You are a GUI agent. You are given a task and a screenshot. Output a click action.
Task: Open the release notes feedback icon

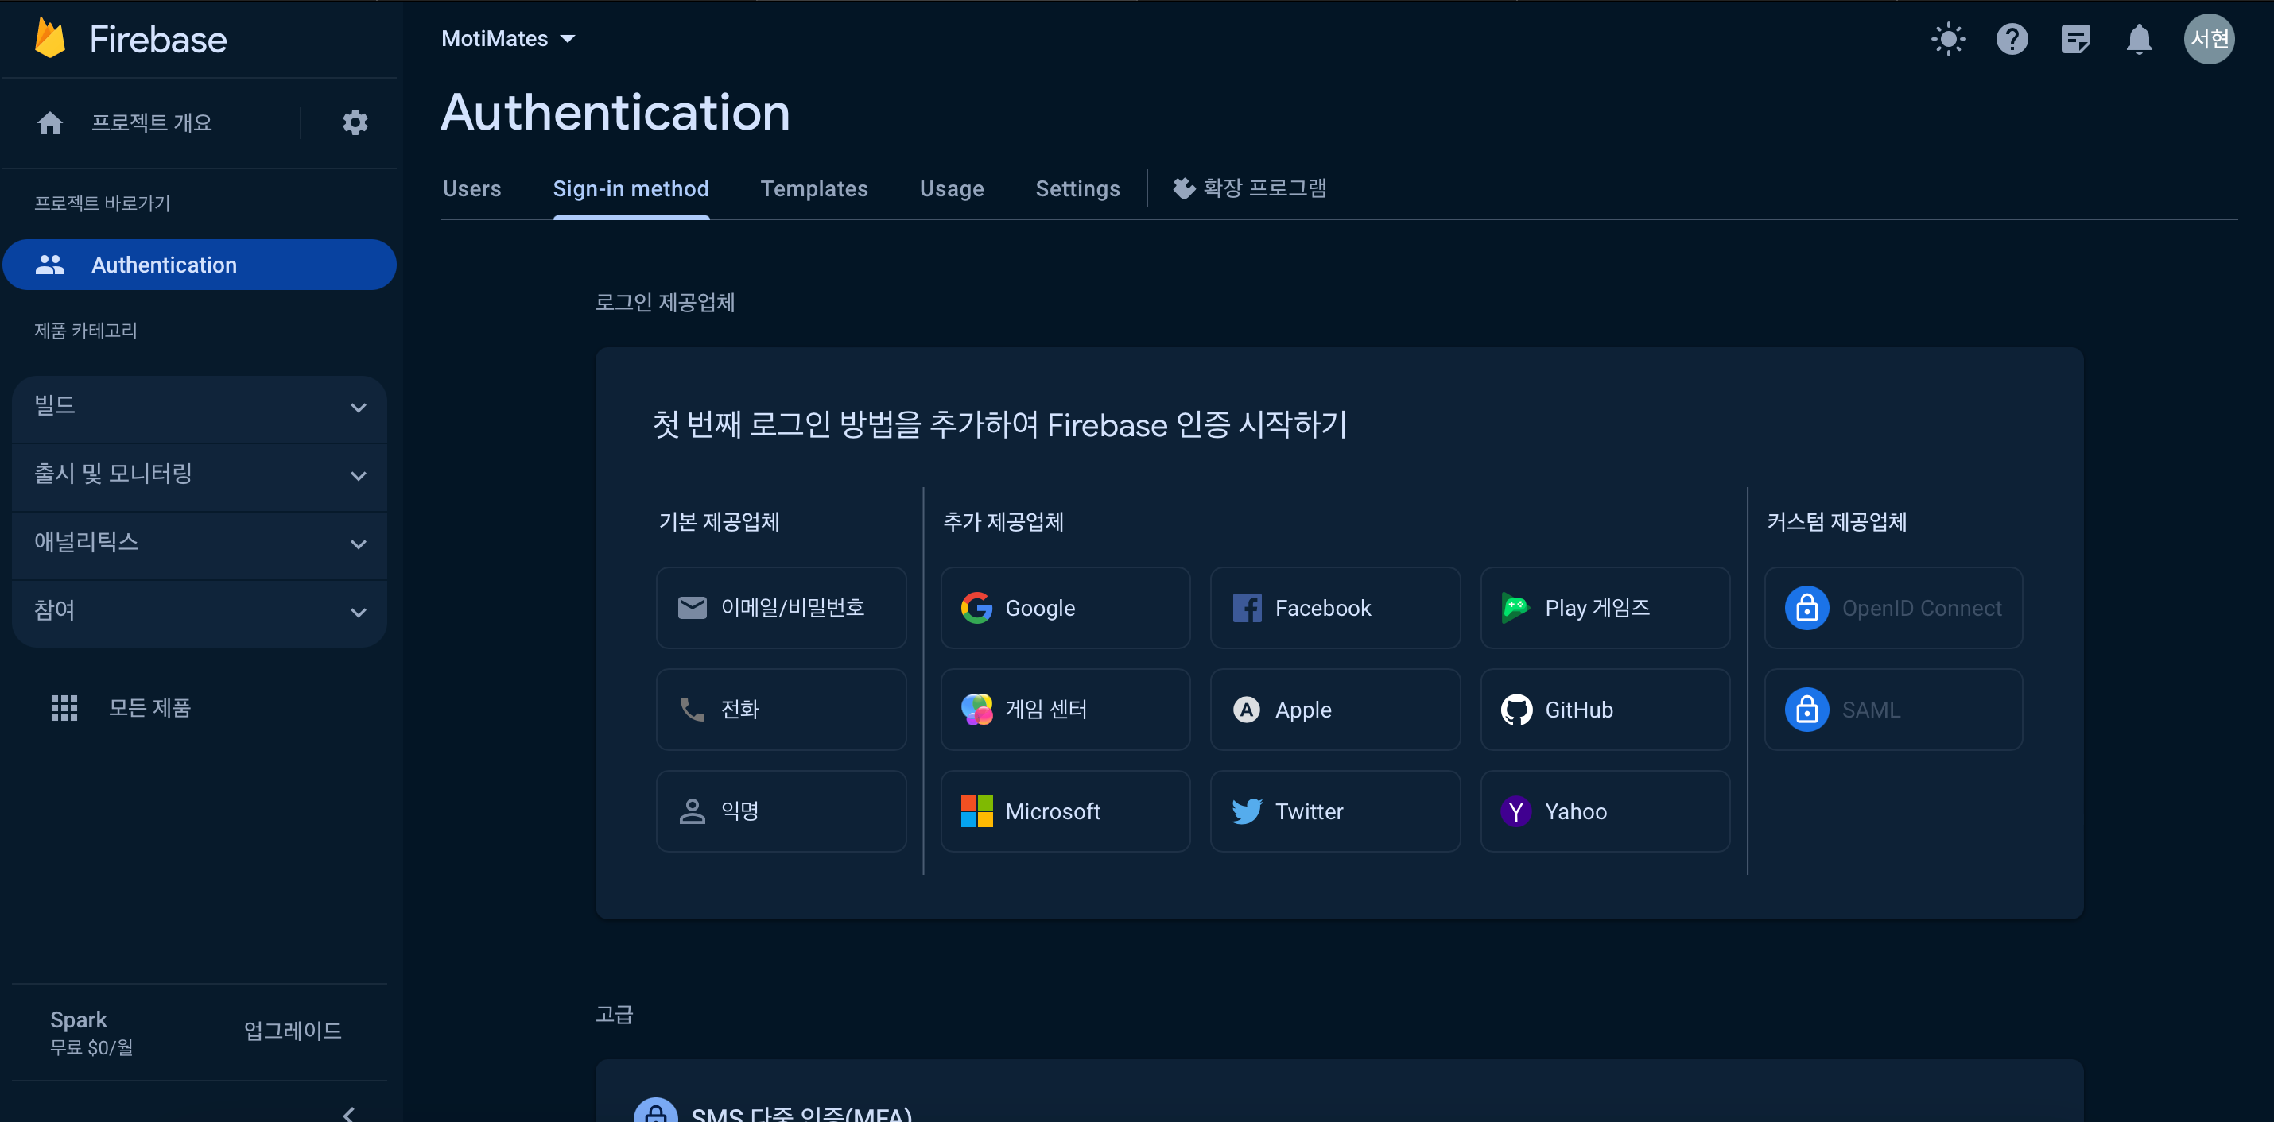2074,39
